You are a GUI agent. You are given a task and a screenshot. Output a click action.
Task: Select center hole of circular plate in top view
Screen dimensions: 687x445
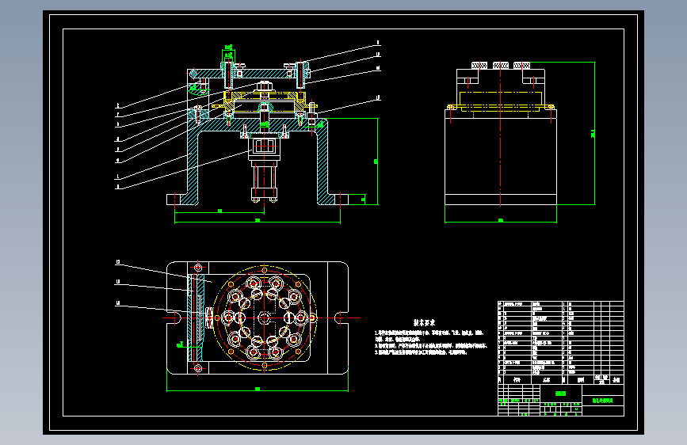264,318
